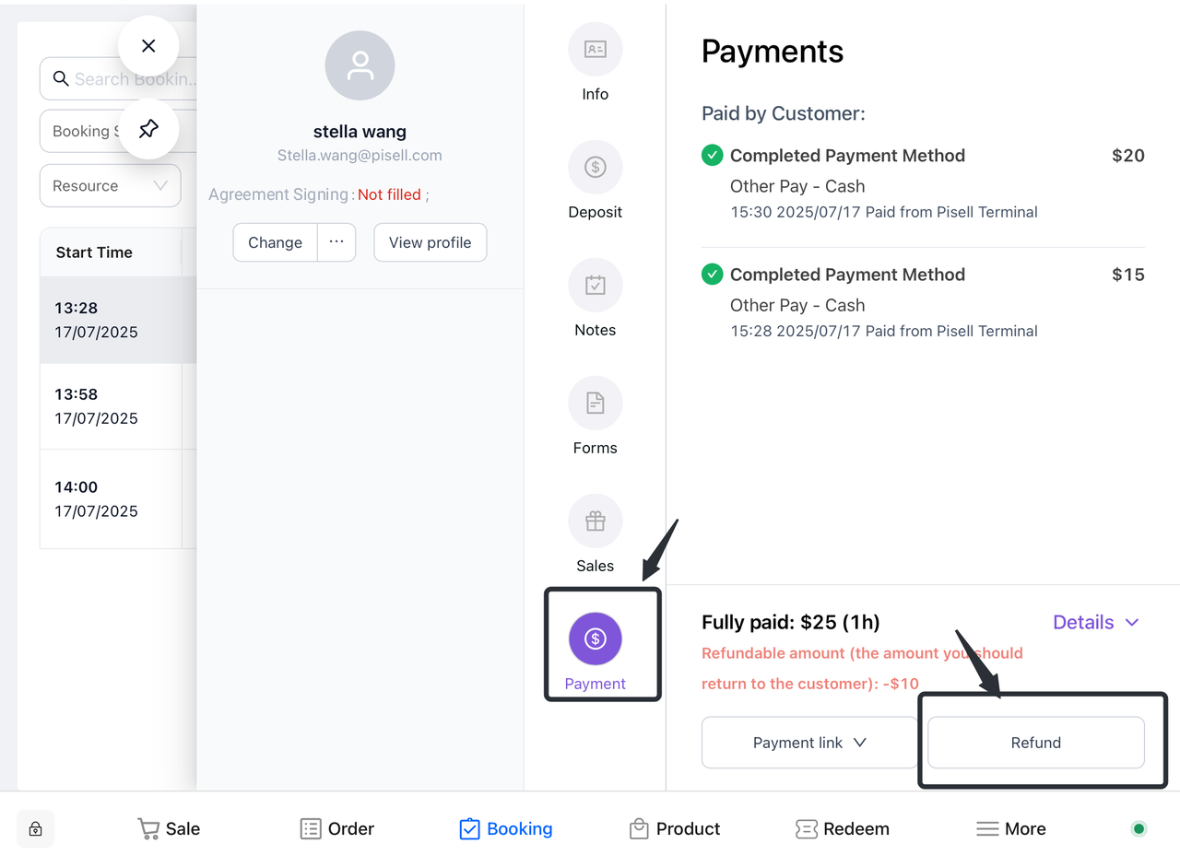Screen dimensions: 1180x867
Task: Open the More menu
Action: coord(1011,828)
